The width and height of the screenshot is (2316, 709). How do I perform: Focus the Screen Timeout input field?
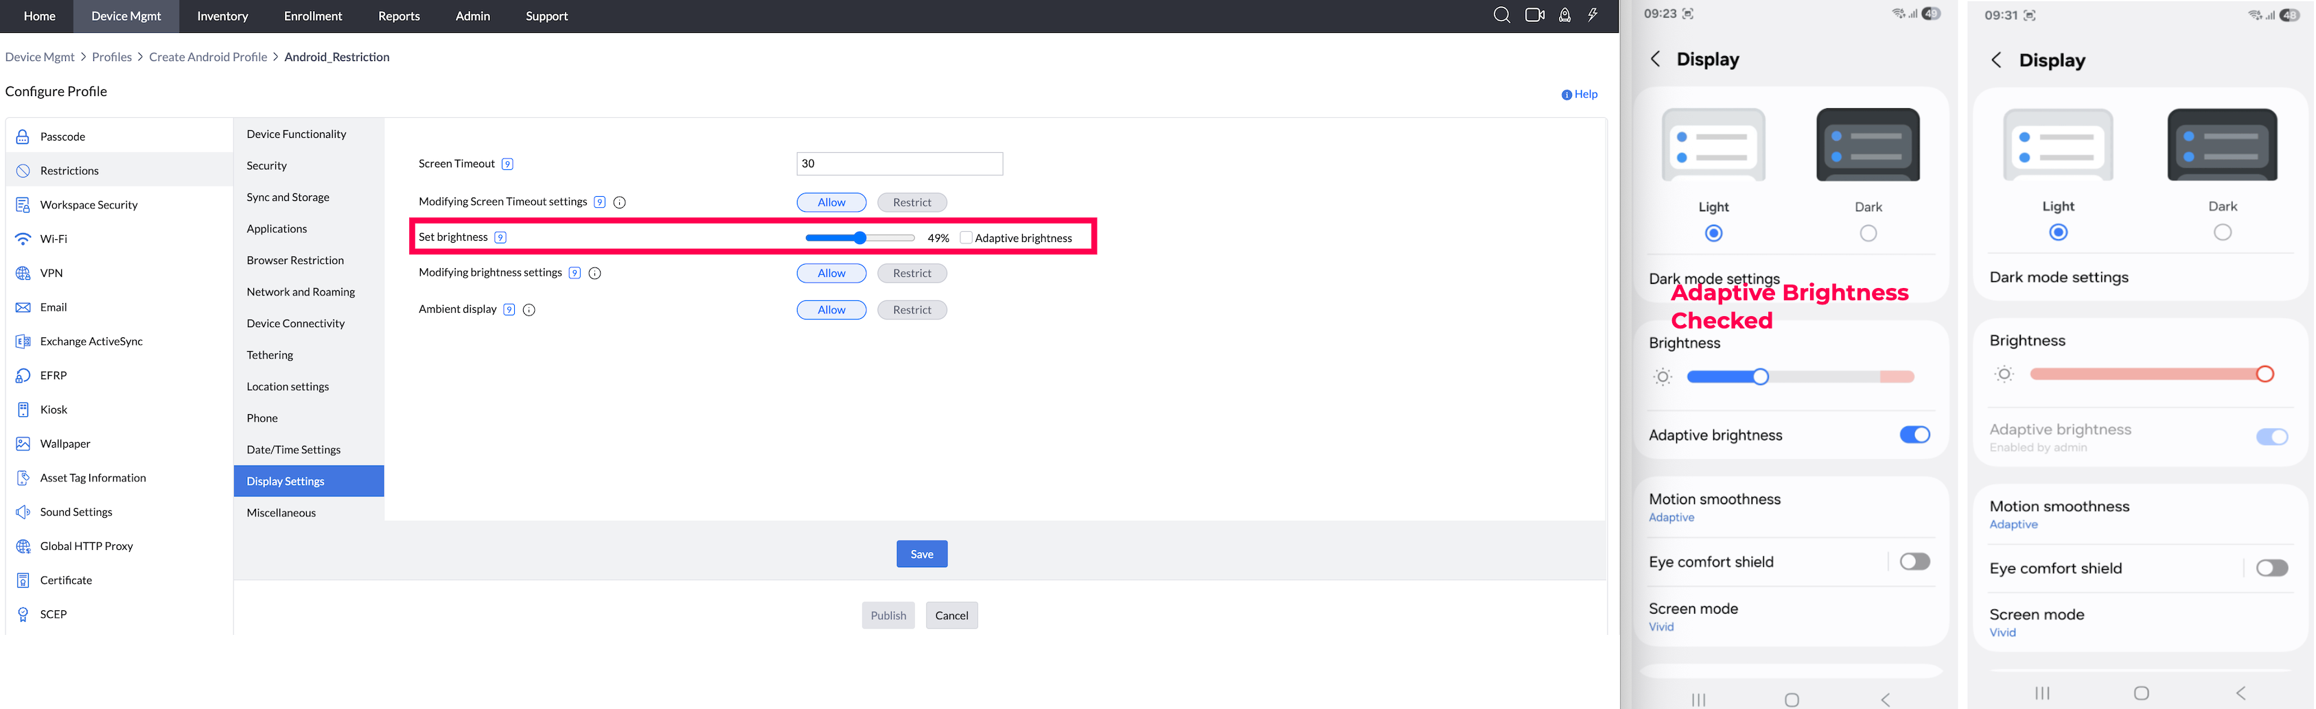pos(899,164)
